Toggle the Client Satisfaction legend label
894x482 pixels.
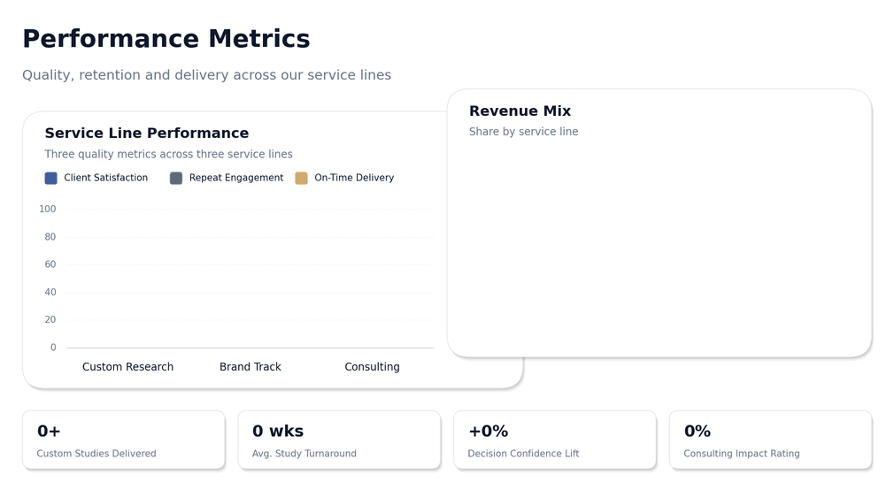[105, 178]
